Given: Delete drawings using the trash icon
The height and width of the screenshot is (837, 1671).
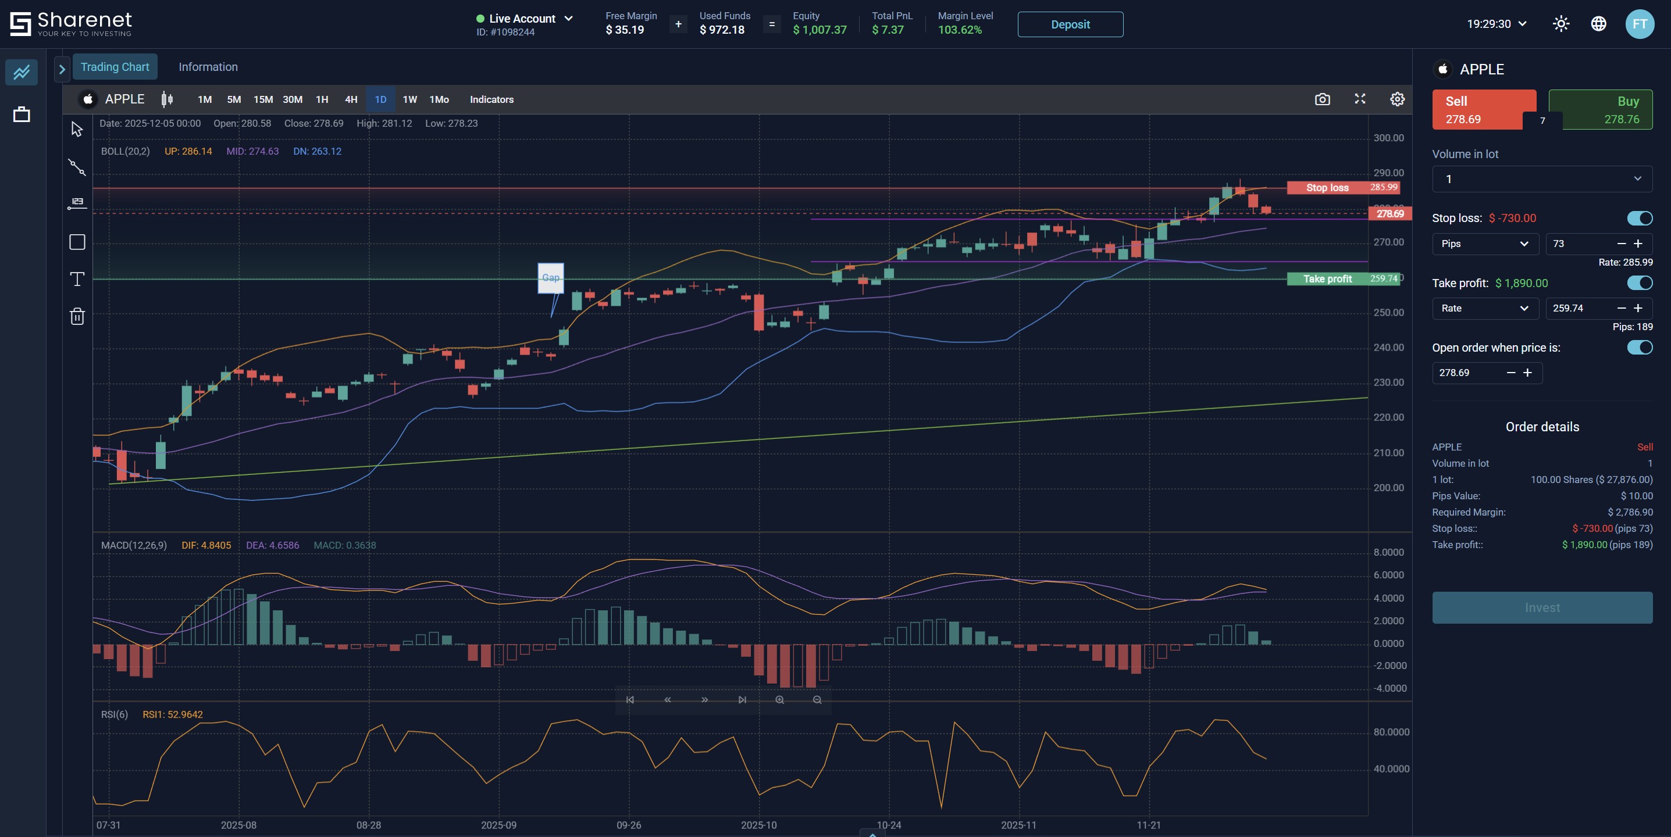Looking at the screenshot, I should click(x=77, y=316).
